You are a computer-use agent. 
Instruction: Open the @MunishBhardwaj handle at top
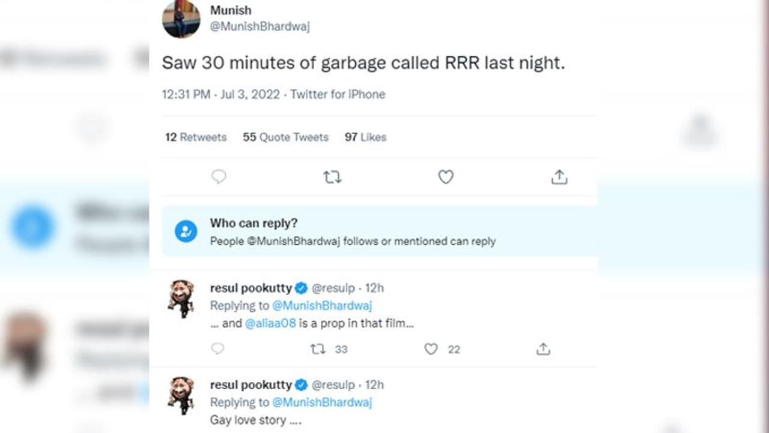point(260,27)
